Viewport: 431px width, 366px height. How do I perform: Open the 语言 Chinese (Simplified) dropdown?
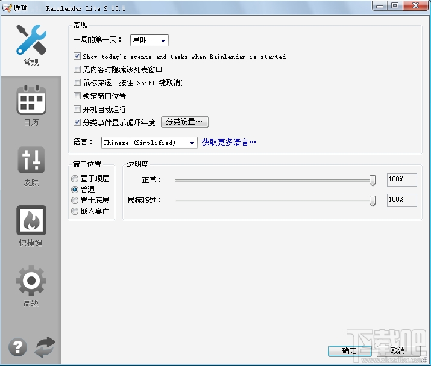(149, 143)
